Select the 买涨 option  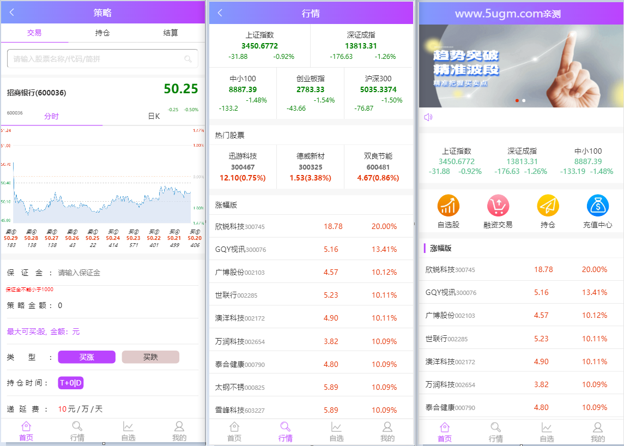tap(86, 357)
